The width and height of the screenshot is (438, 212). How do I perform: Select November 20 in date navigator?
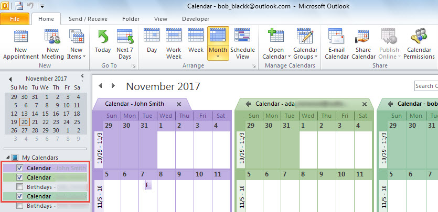25,122
